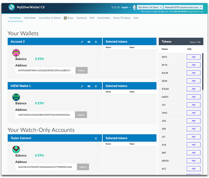Click MEW Wallet 1 balance 0 ETH
The width and height of the screenshot is (209, 178).
39,103
